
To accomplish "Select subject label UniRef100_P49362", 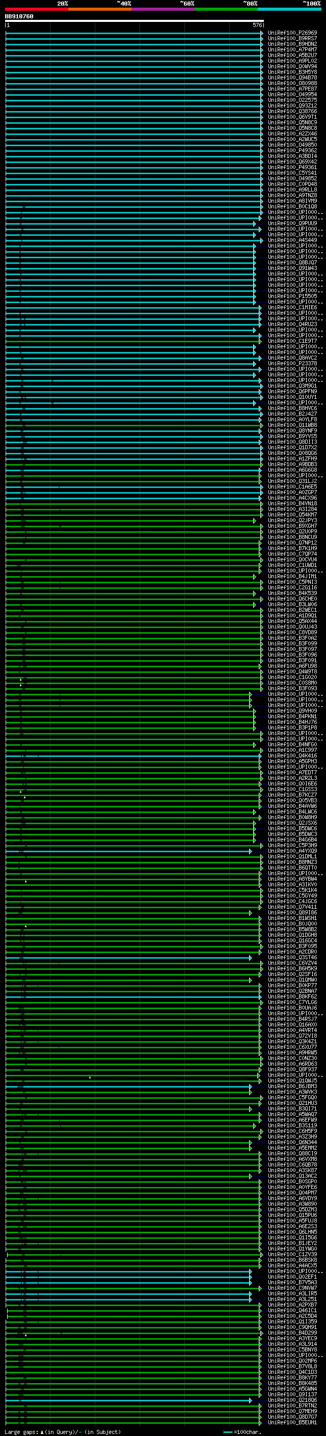I will 292,150.
